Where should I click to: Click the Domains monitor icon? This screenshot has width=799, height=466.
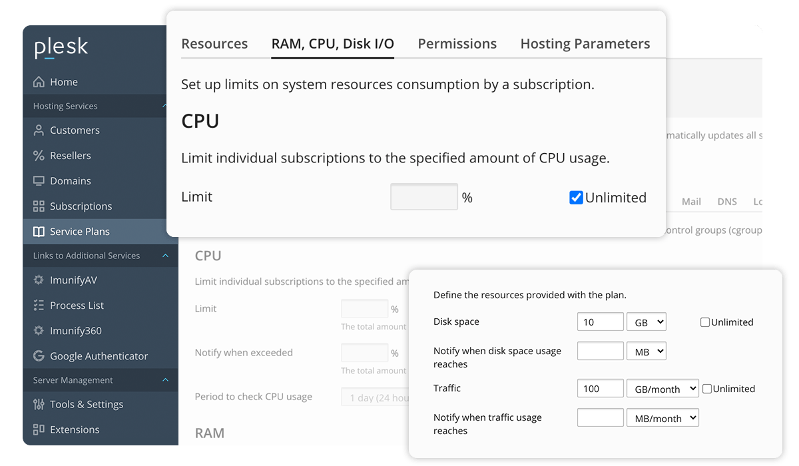39,181
